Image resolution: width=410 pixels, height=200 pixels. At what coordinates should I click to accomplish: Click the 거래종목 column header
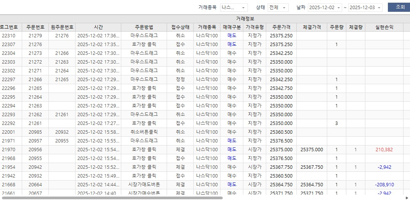[x=207, y=27]
